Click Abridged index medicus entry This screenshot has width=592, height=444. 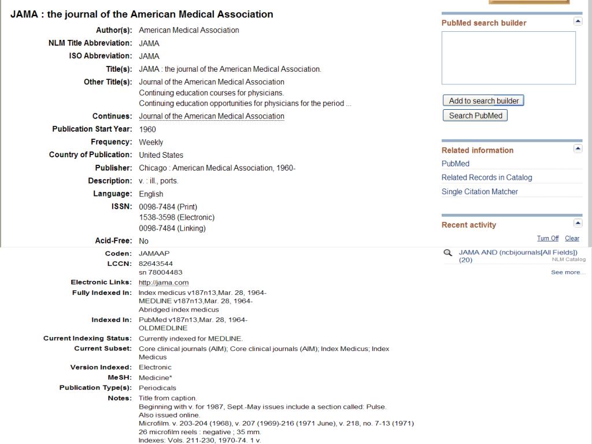click(x=179, y=310)
